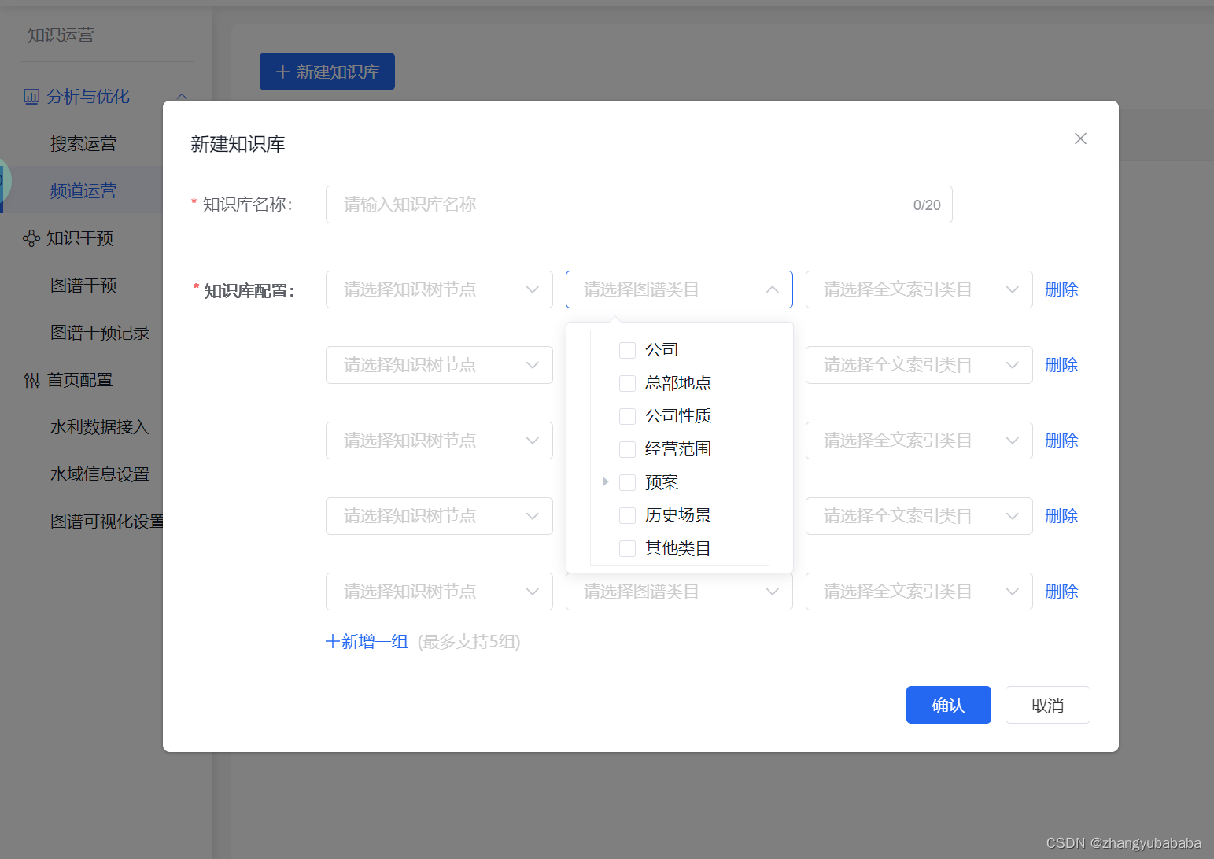Click the 取消 button
The image size is (1214, 859).
pos(1047,705)
